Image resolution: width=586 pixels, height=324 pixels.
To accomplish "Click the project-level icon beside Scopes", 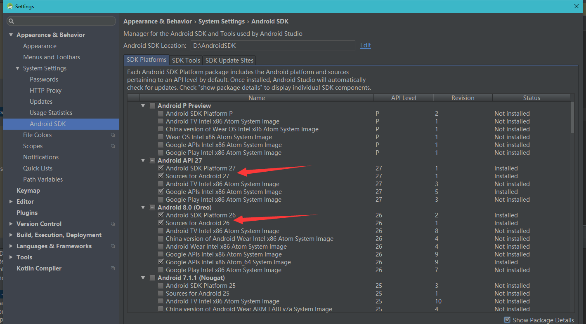I will click(x=113, y=146).
